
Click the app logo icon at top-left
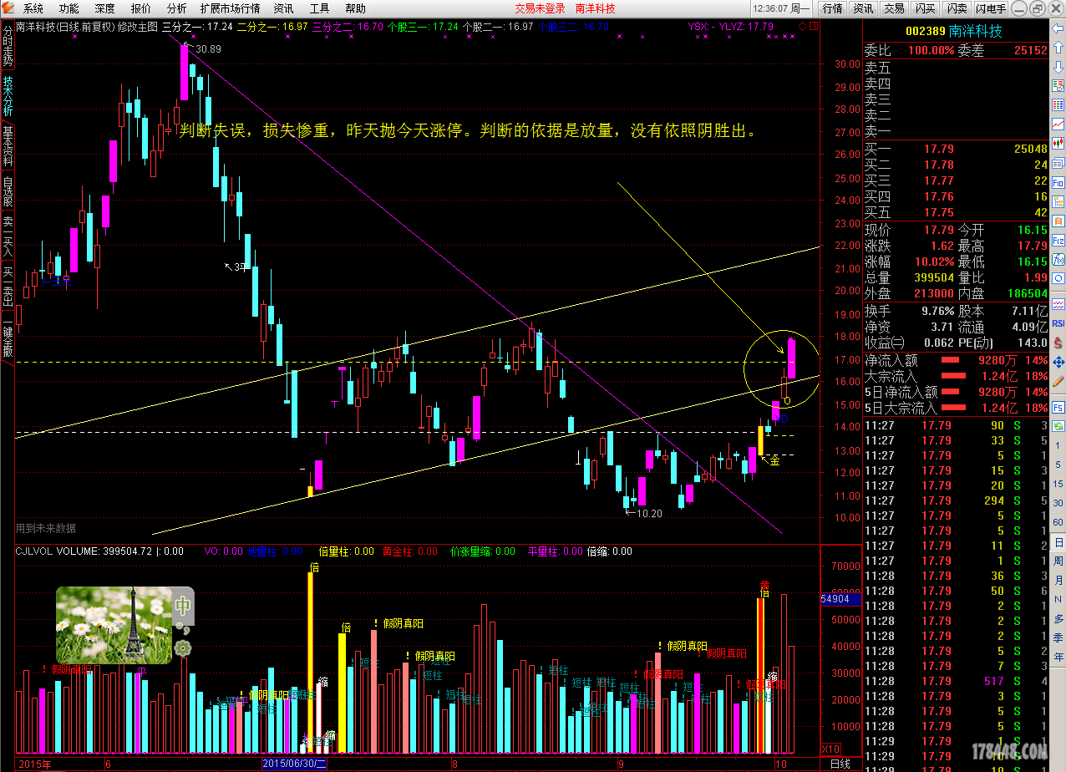pyautogui.click(x=8, y=8)
